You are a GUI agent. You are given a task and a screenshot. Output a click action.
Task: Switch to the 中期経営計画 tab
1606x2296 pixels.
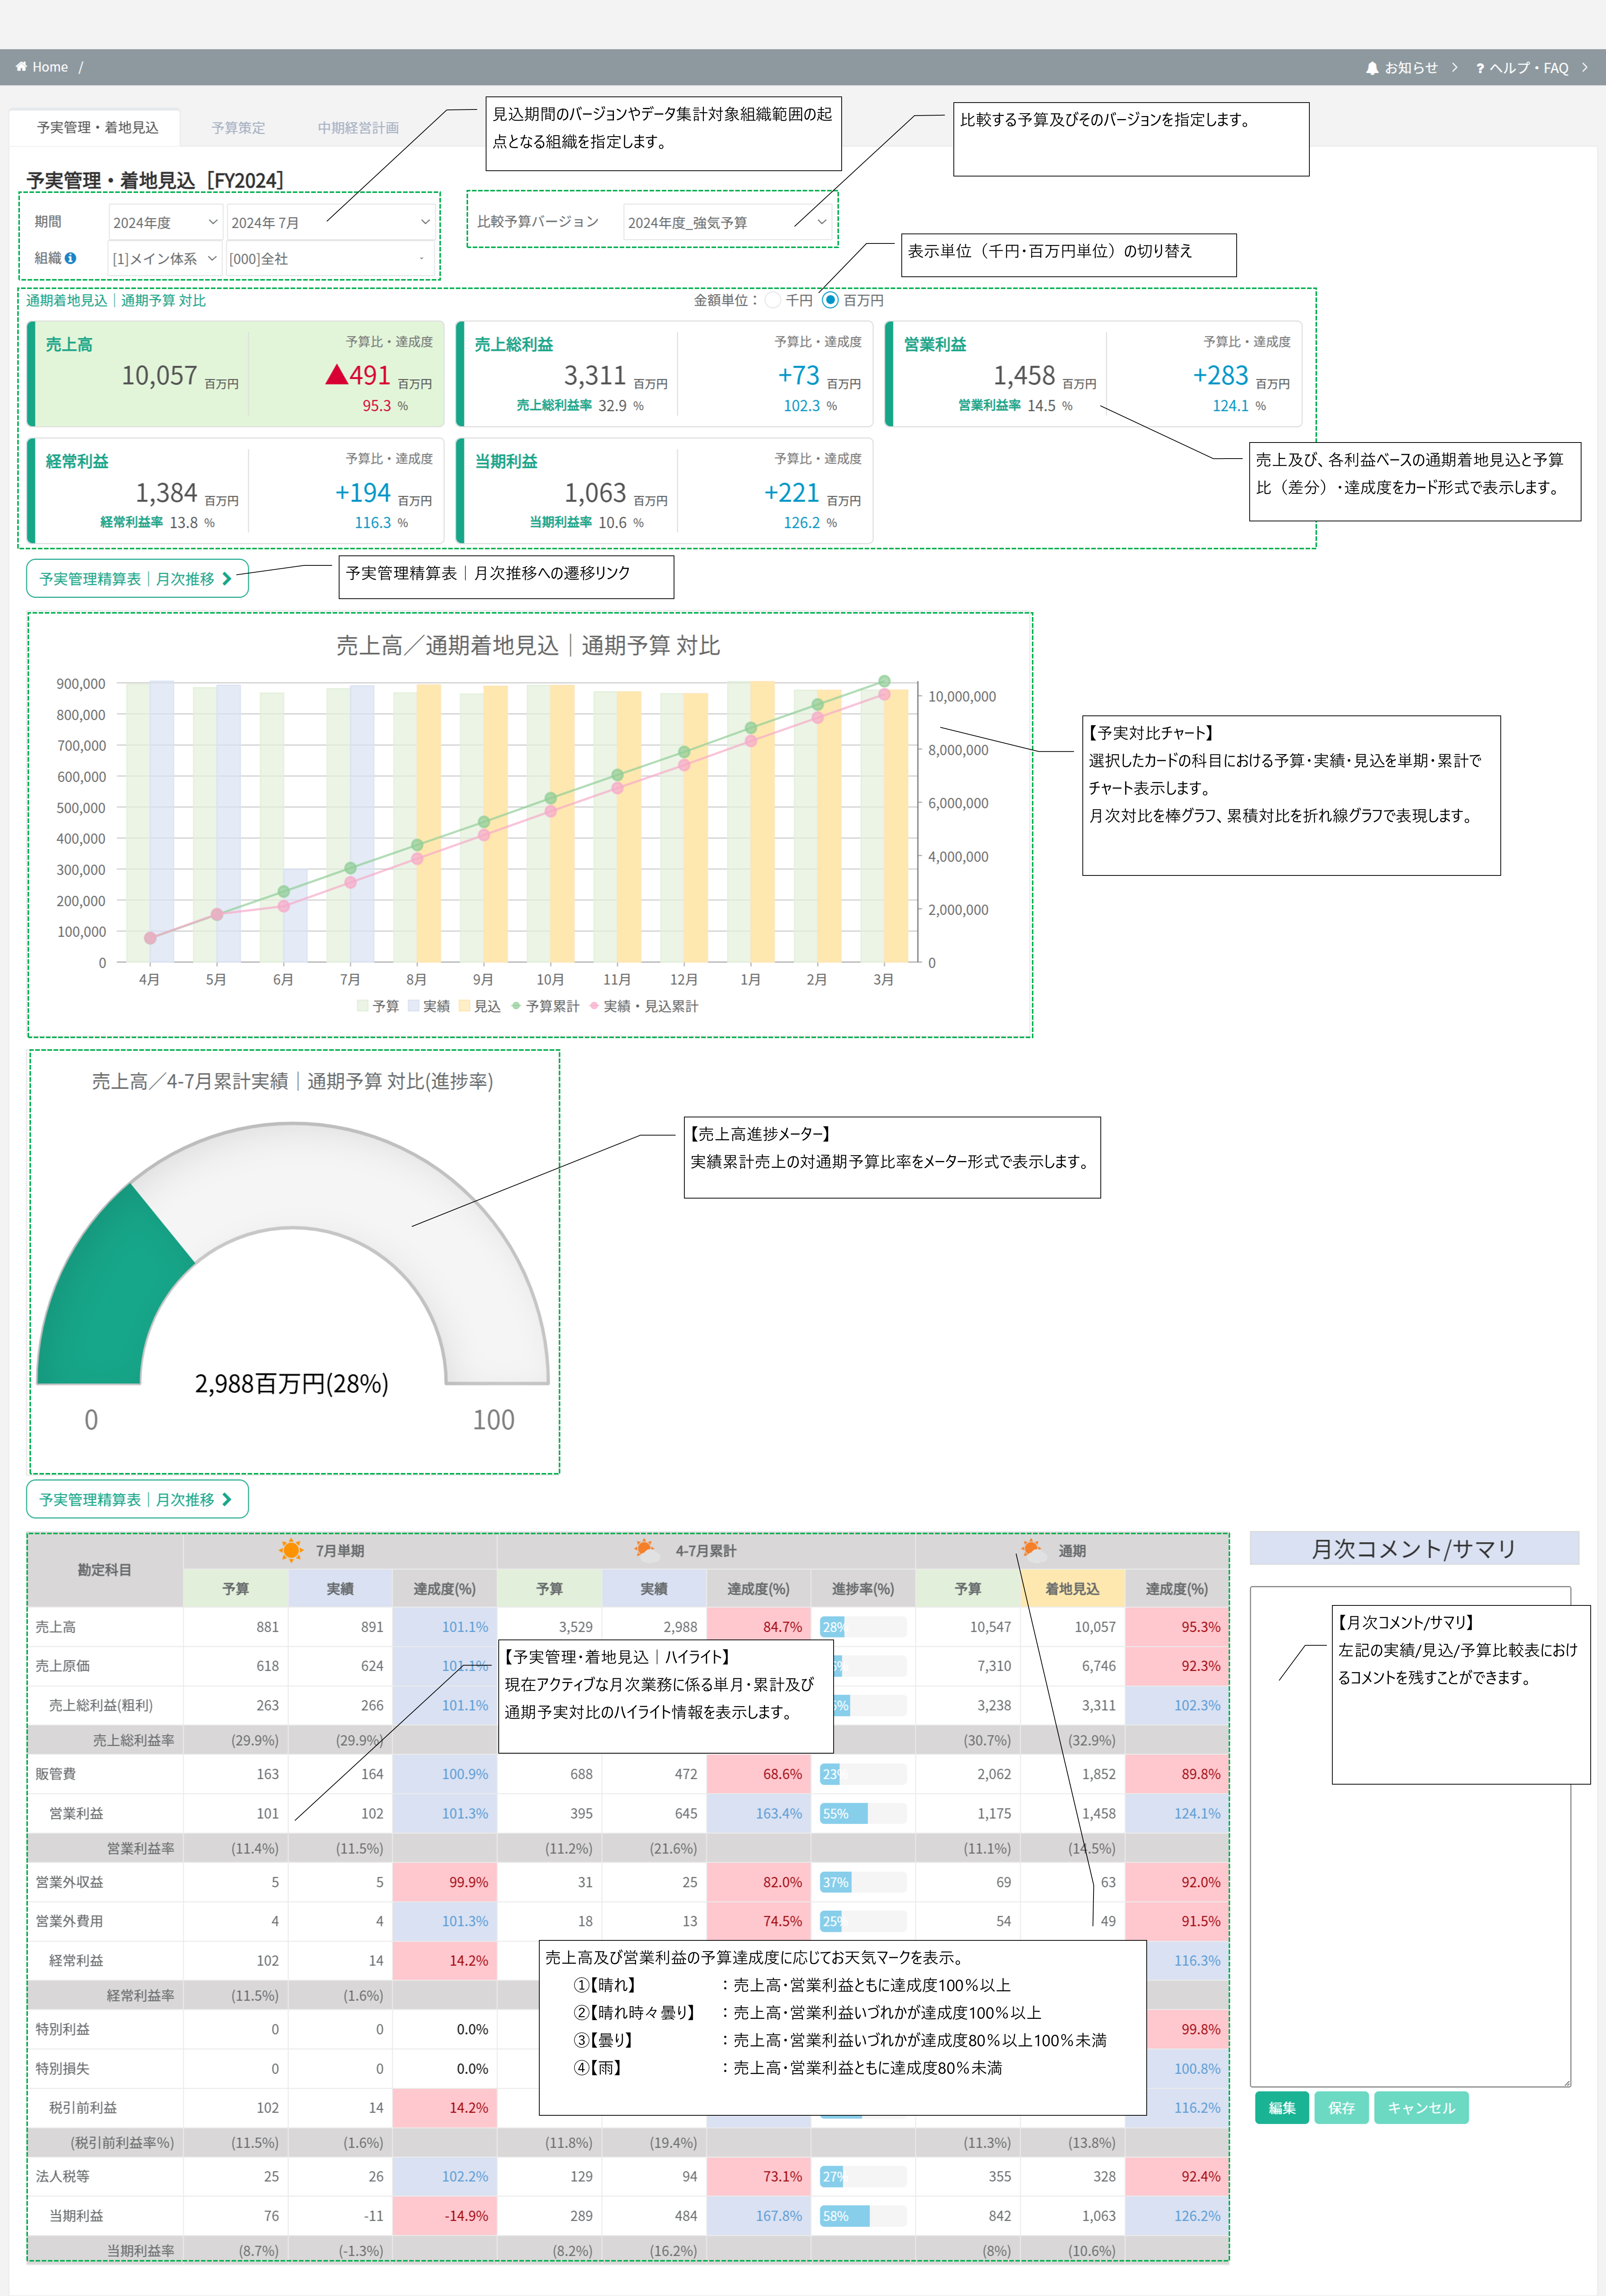click(358, 128)
